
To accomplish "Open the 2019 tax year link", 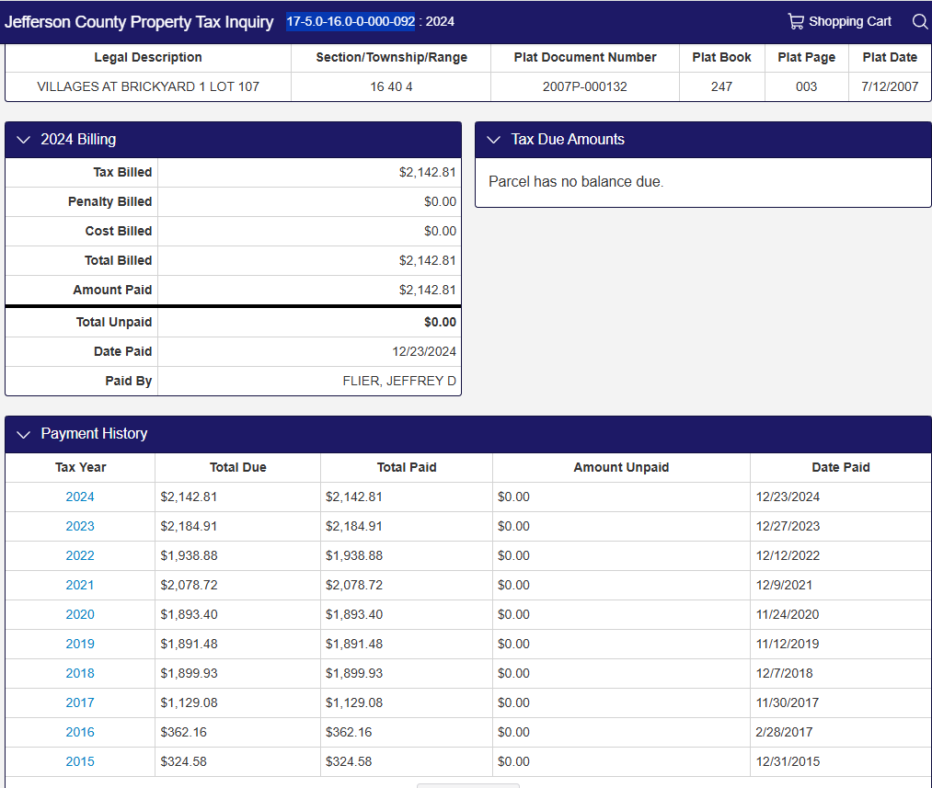I will [x=80, y=644].
